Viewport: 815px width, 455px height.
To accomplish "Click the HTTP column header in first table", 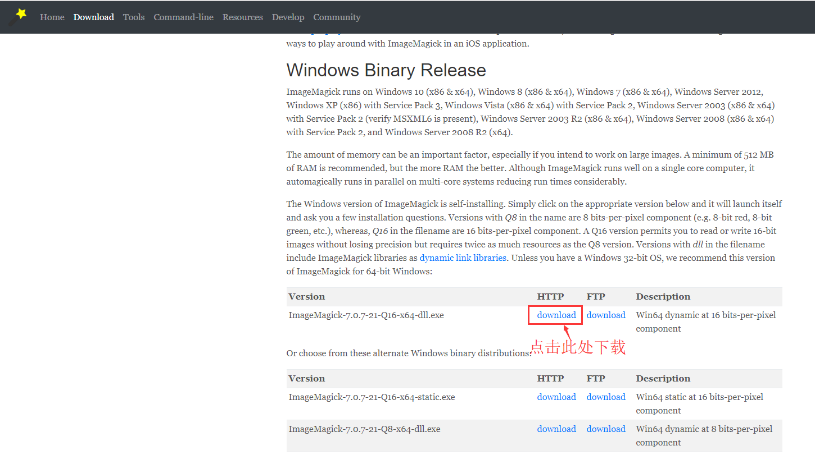I will click(x=550, y=297).
